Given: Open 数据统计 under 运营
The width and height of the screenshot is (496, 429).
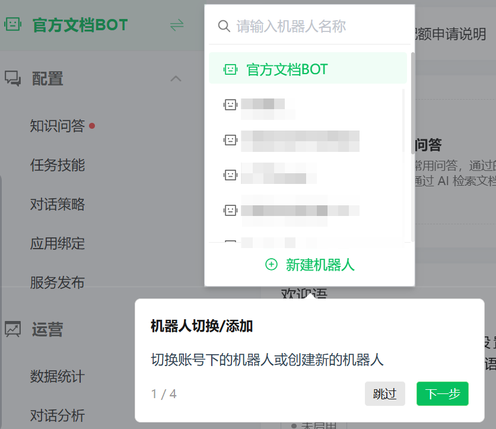Looking at the screenshot, I should point(58,376).
